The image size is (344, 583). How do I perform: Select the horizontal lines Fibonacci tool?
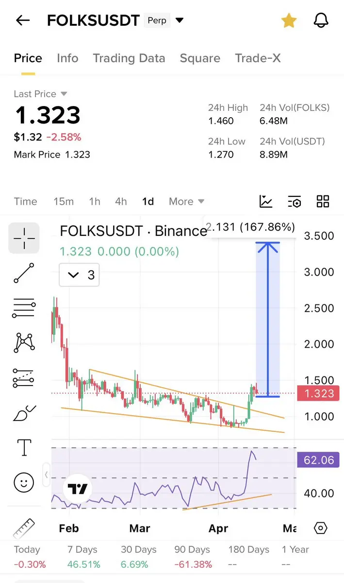24,308
